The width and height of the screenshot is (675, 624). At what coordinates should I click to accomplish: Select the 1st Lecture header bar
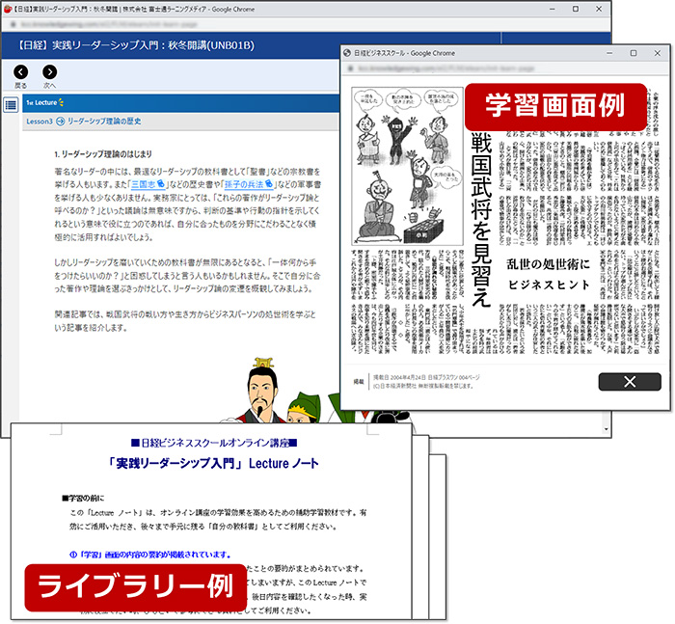point(181,103)
